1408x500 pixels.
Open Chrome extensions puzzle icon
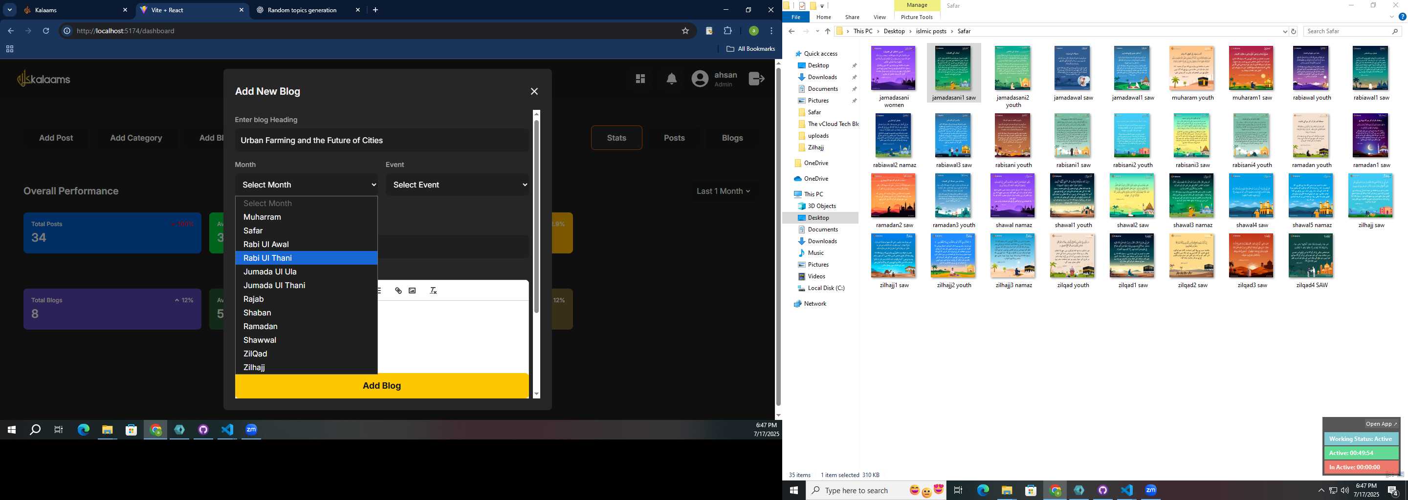[x=727, y=31]
